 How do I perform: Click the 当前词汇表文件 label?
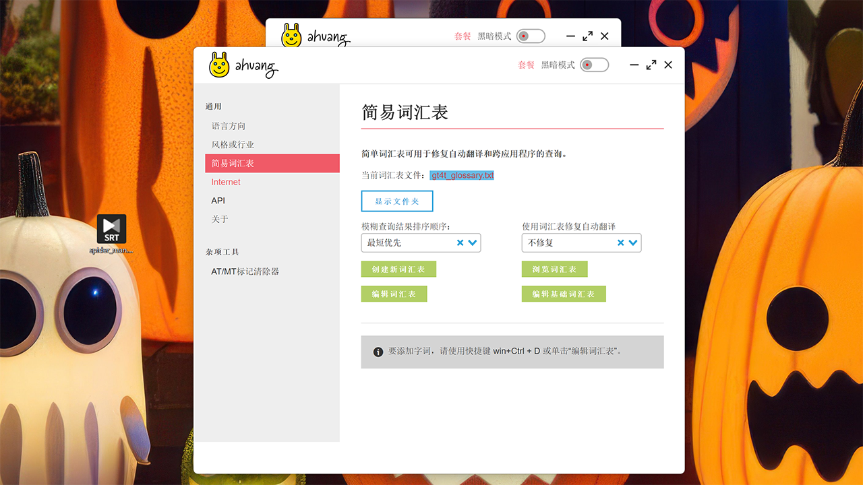(394, 175)
